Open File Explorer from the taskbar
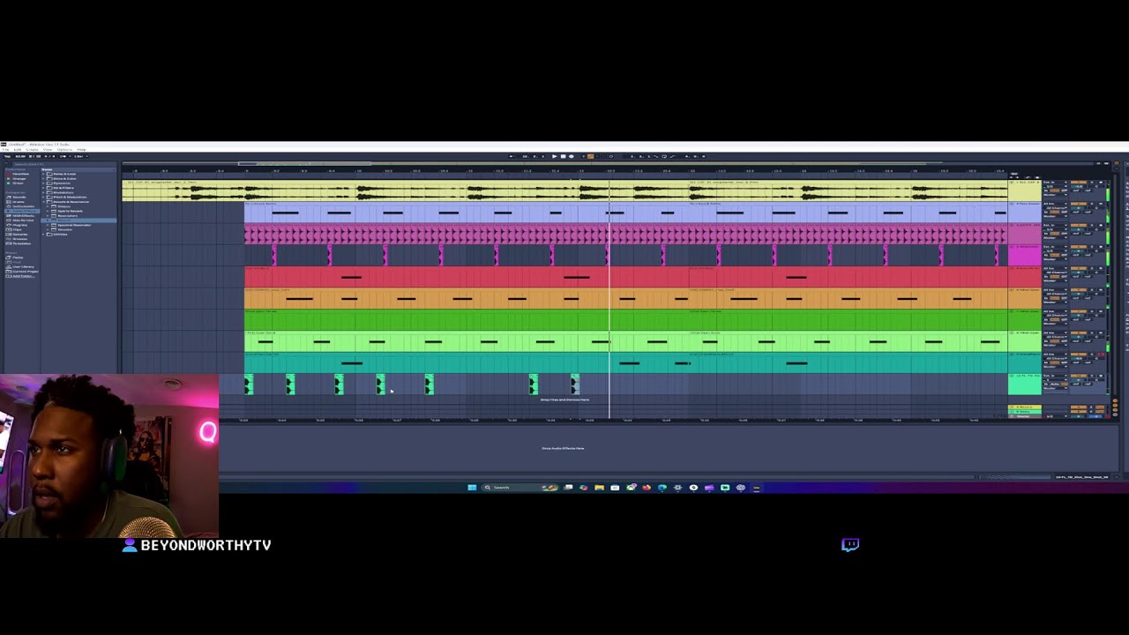Screen dimensions: 1129x635 tap(599, 487)
